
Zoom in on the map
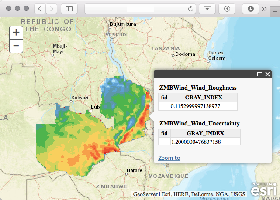coord(16,33)
